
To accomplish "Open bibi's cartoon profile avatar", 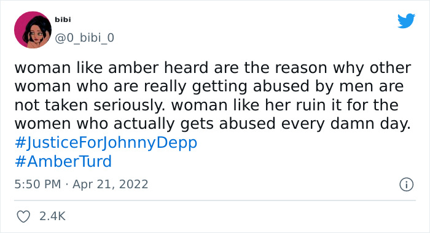I will (33, 29).
